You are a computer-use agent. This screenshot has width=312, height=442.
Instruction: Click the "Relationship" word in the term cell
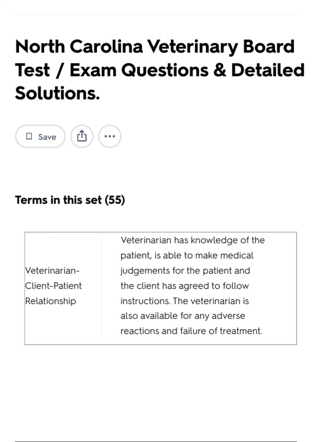(51, 301)
